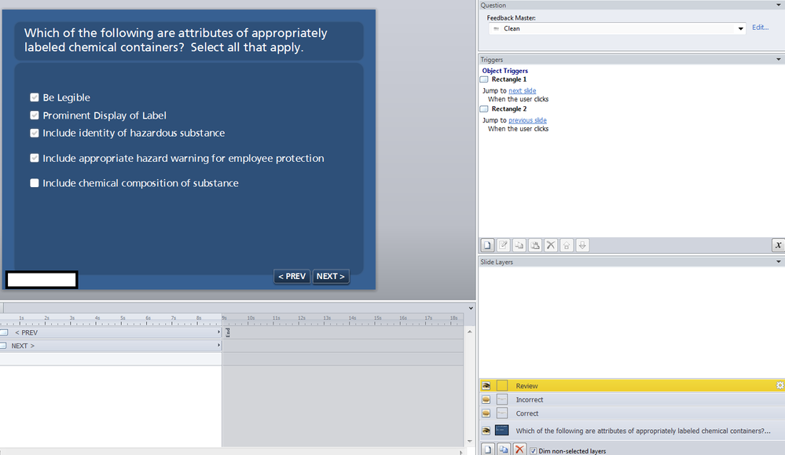
Task: Select the < PREV row in timeline
Action: pyautogui.click(x=111, y=332)
